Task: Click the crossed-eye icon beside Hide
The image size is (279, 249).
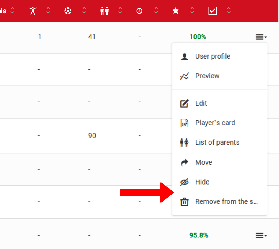Action: click(184, 182)
